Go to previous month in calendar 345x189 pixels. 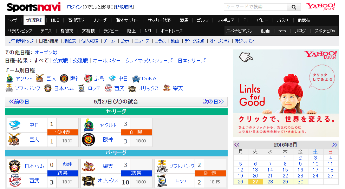(x=237, y=145)
